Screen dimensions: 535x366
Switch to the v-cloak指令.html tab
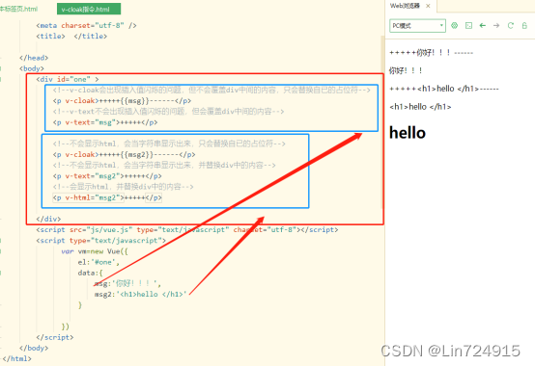(89, 10)
